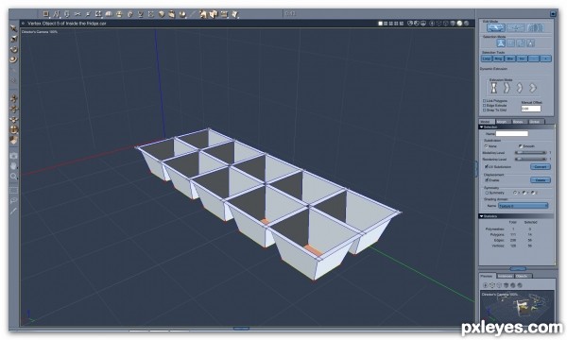567x340 pixels.
Task: Click the last icon in top toolbar
Action: click(235, 14)
